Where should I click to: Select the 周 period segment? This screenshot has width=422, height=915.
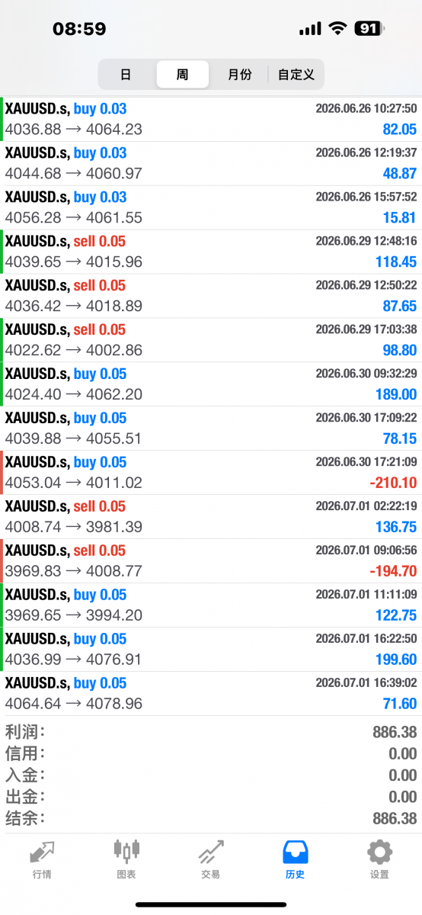(183, 75)
